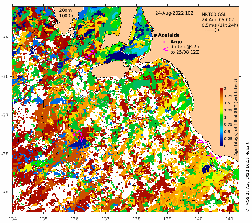
Task: Click the '24-Aug 06:00Z' label
Action: pos(218,20)
